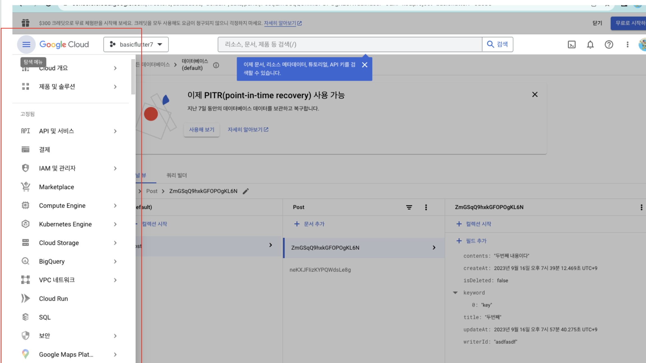The height and width of the screenshot is (363, 646).
Task: Expand the API 및 서비스 submenu
Action: (115, 131)
